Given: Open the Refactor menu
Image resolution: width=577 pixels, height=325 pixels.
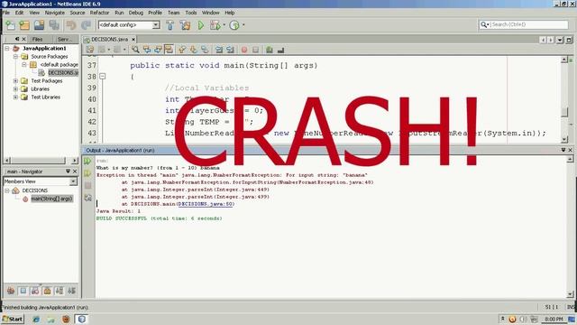Looking at the screenshot, I should click(99, 13).
